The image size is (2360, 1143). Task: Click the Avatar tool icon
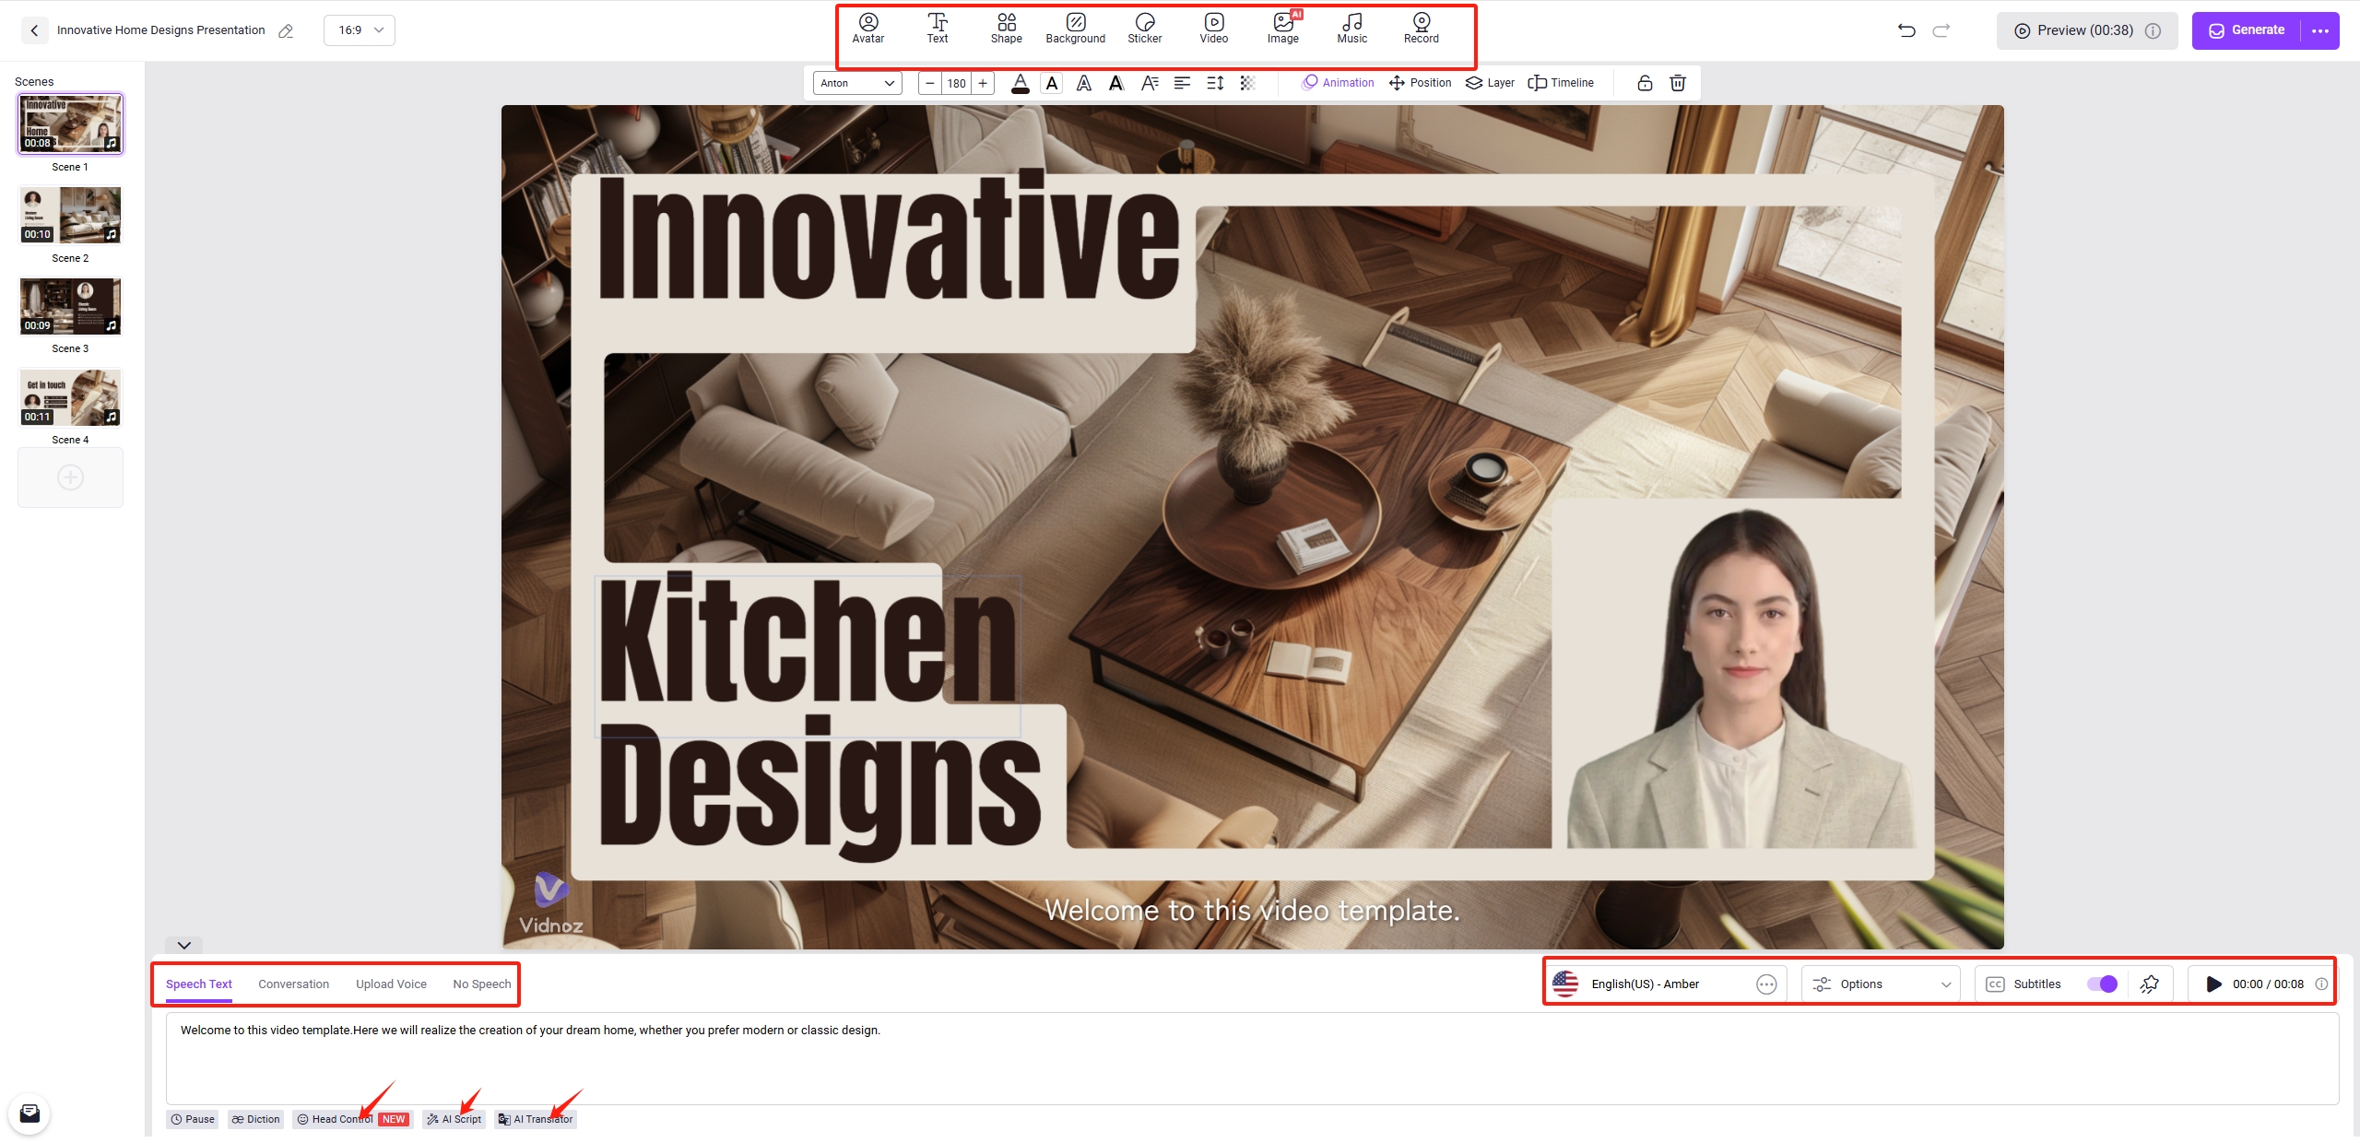coord(867,27)
